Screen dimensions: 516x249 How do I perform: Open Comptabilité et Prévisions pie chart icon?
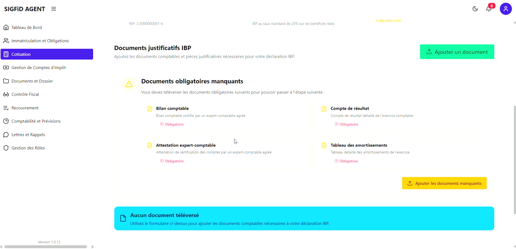click(6, 121)
